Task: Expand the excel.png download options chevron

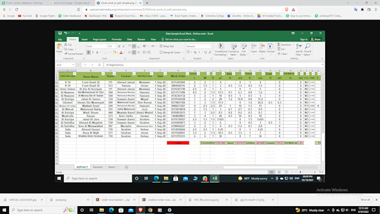Action: (88, 199)
